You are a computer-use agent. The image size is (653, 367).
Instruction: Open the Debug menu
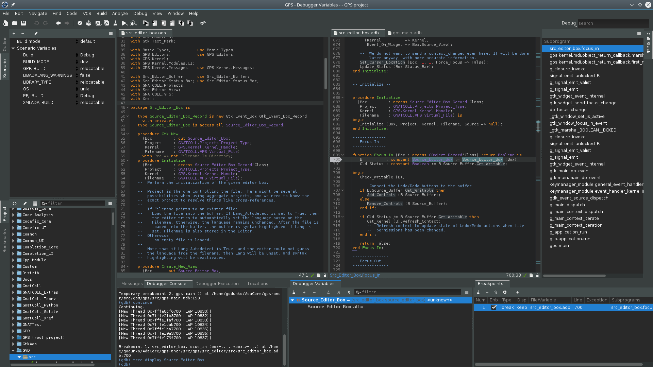[139, 13]
